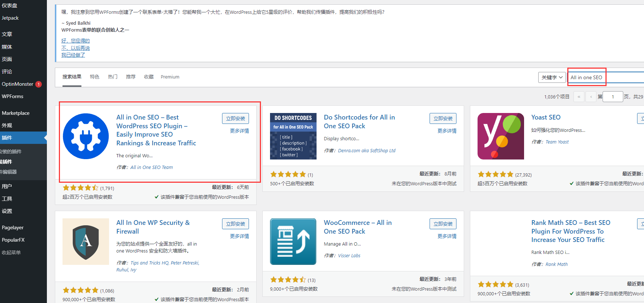Install the All in One SEO plugin

236,118
